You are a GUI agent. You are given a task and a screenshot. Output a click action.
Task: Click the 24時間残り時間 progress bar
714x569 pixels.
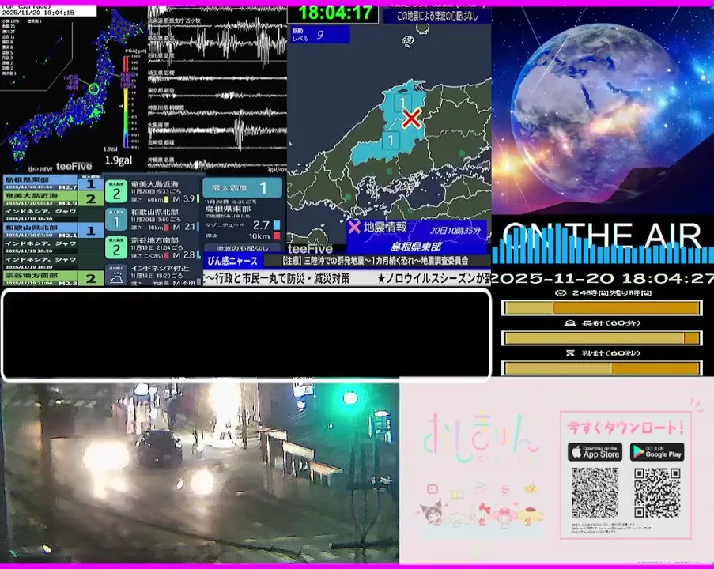[x=602, y=308]
